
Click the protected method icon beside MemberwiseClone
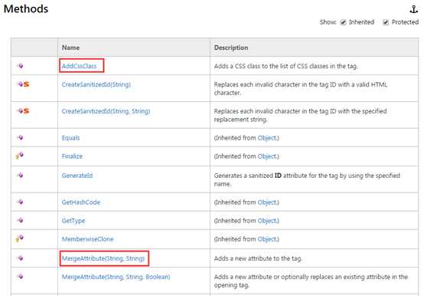coord(19,238)
